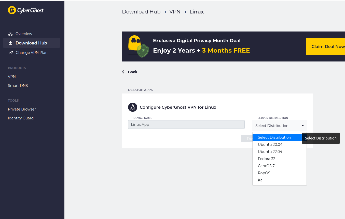
Task: Open Change VPN Plan
Action: (32, 53)
